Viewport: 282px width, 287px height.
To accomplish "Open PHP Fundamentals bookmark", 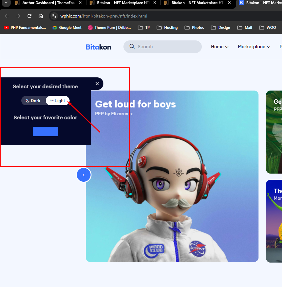I will [25, 28].
